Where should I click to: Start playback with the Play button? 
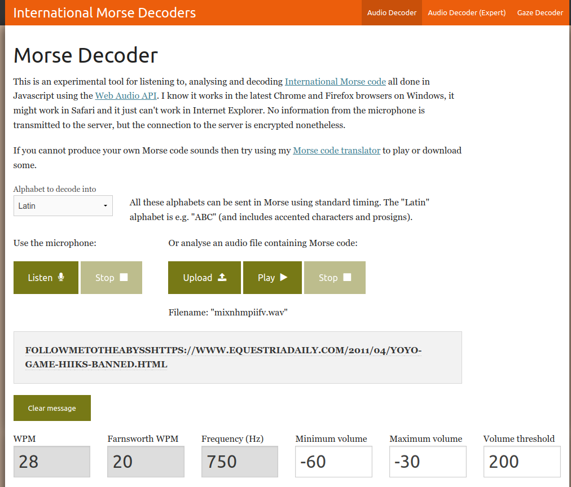point(272,278)
